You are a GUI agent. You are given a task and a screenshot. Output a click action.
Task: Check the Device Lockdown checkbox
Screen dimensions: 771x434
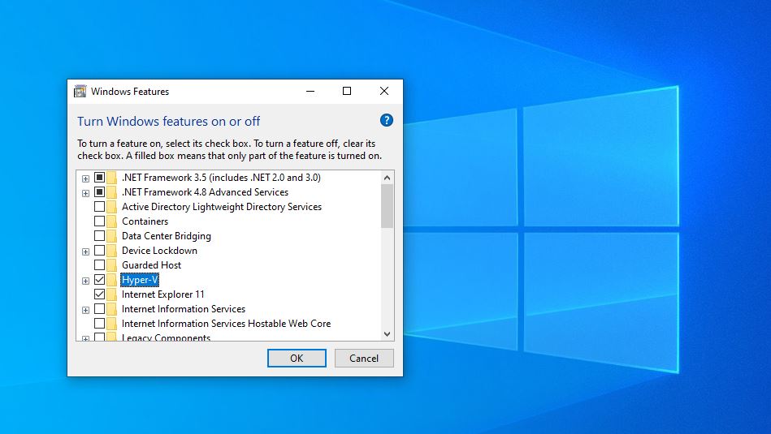click(x=99, y=251)
